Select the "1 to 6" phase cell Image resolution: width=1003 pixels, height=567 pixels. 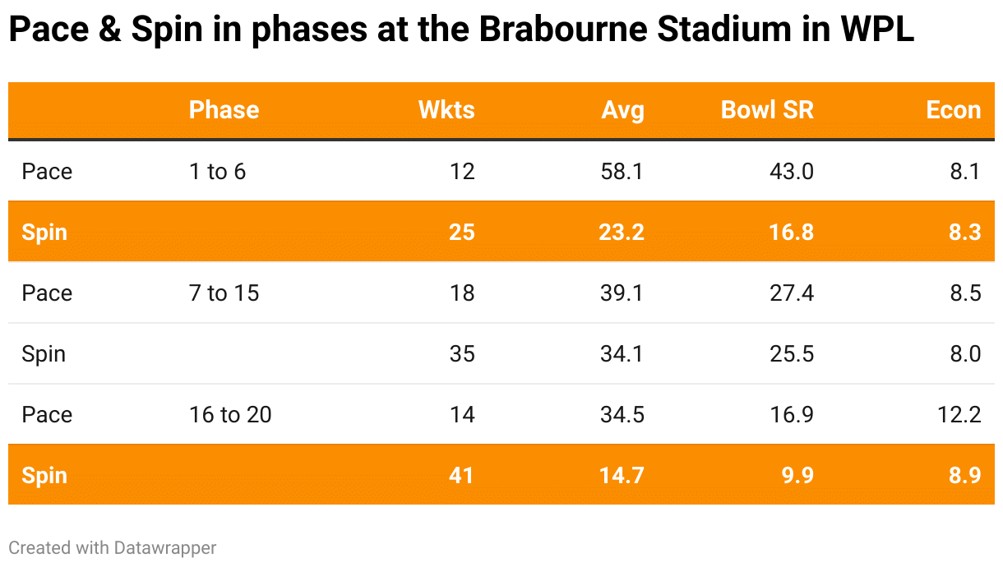217,172
